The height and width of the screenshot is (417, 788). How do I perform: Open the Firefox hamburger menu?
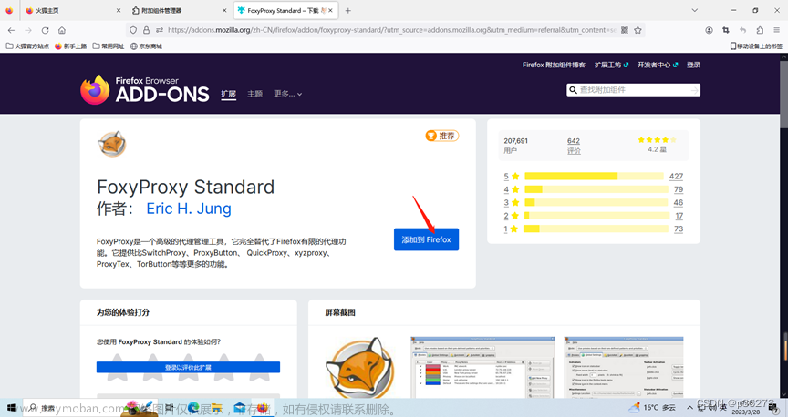pyautogui.click(x=776, y=30)
